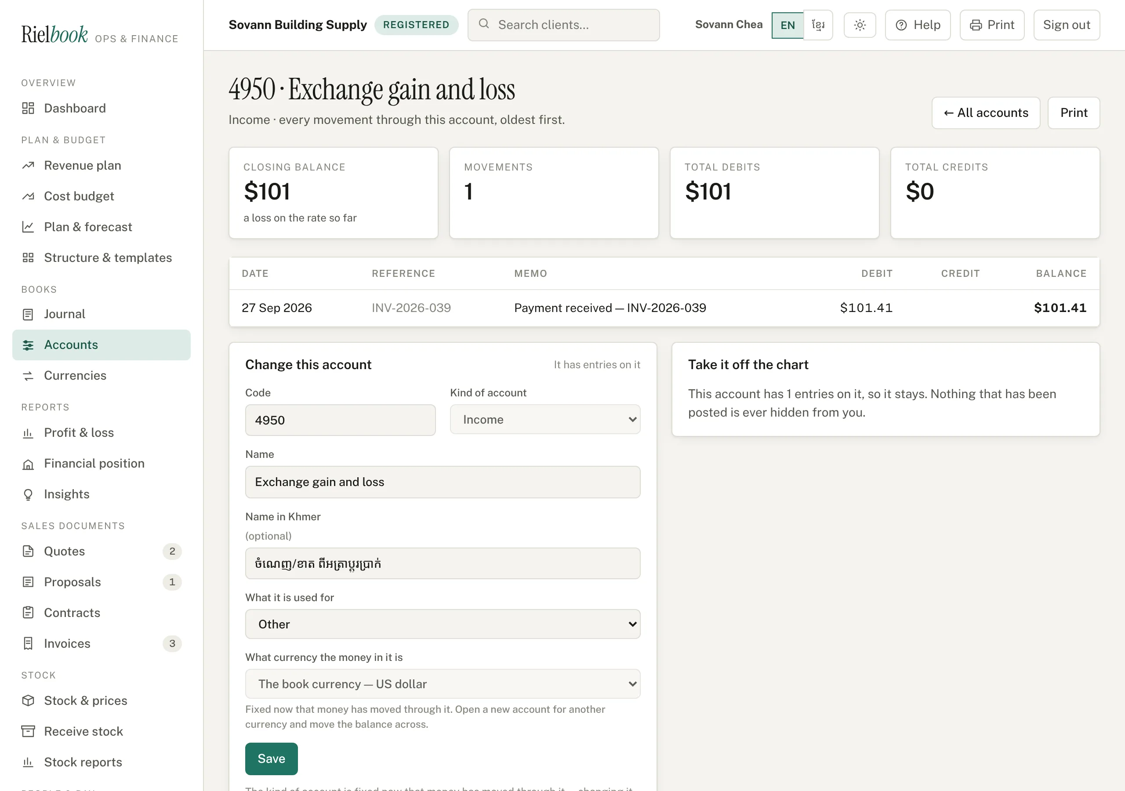Click the Sign out button

point(1066,25)
